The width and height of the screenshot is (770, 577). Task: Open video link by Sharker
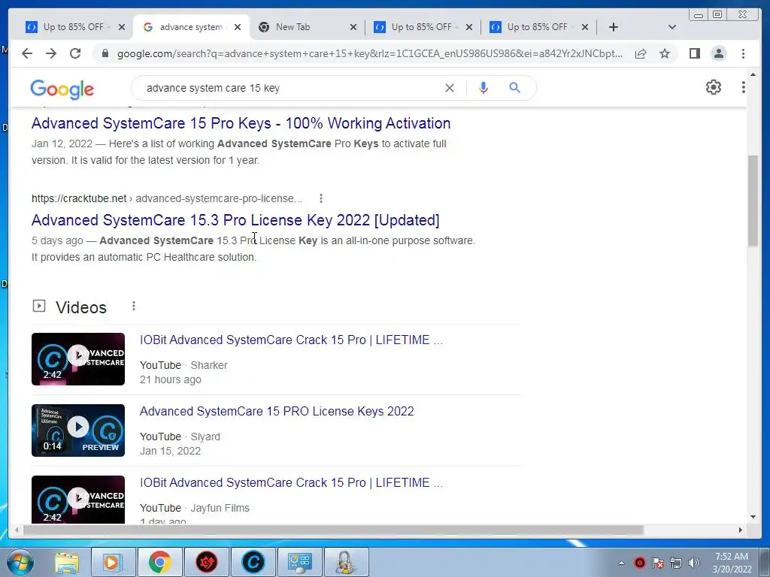291,340
